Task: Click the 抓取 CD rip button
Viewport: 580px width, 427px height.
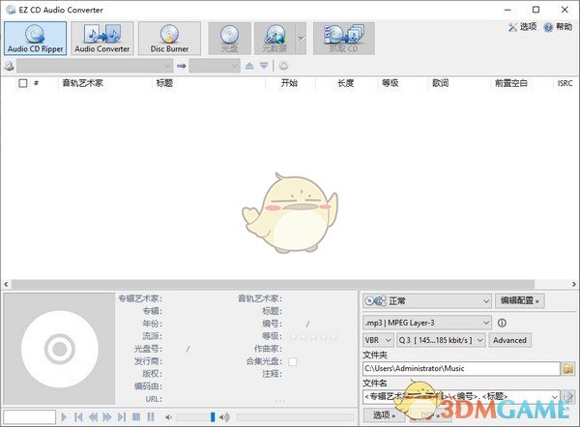Action: (x=343, y=38)
